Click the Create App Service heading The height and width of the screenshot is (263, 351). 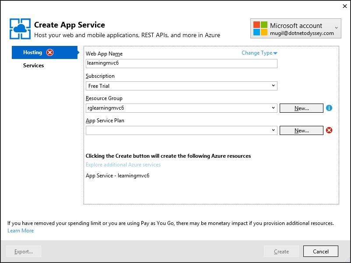point(70,25)
